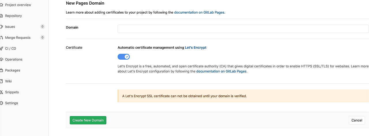
Task: Click the Create New Domain button
Action: pos(88,120)
